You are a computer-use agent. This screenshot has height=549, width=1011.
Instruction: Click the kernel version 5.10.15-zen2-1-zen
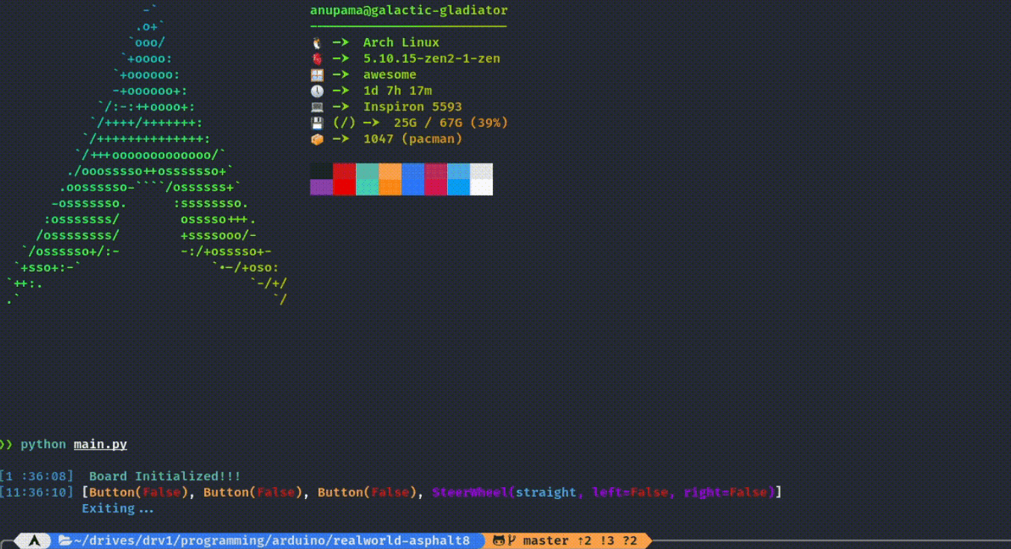point(431,58)
